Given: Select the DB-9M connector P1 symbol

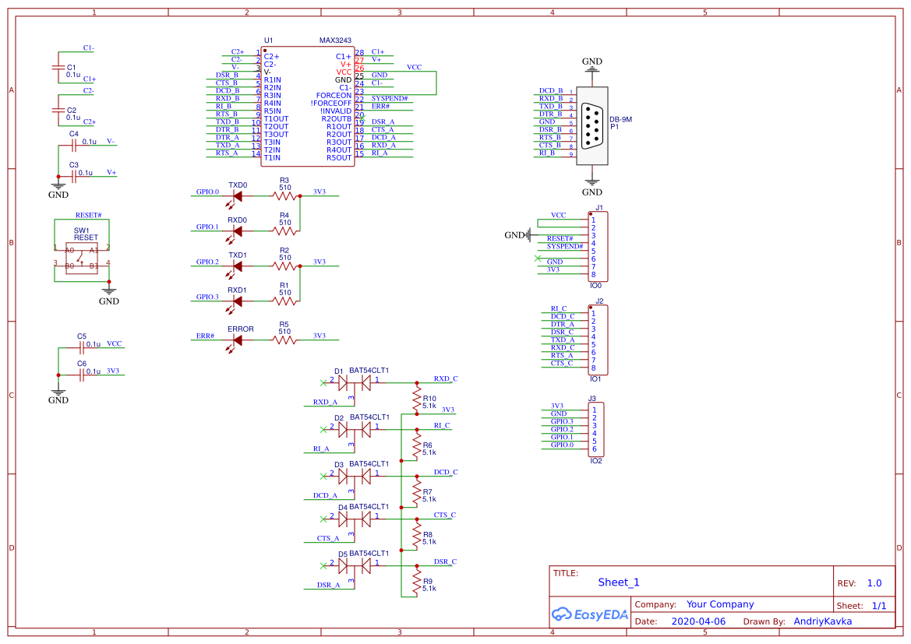Looking at the screenshot, I should [591, 125].
